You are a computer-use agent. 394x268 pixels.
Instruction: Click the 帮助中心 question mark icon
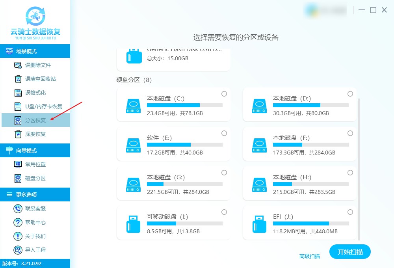point(18,222)
